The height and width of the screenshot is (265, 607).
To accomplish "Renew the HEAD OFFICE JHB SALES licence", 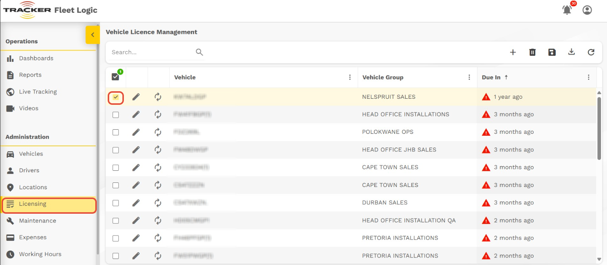I will click(x=158, y=150).
